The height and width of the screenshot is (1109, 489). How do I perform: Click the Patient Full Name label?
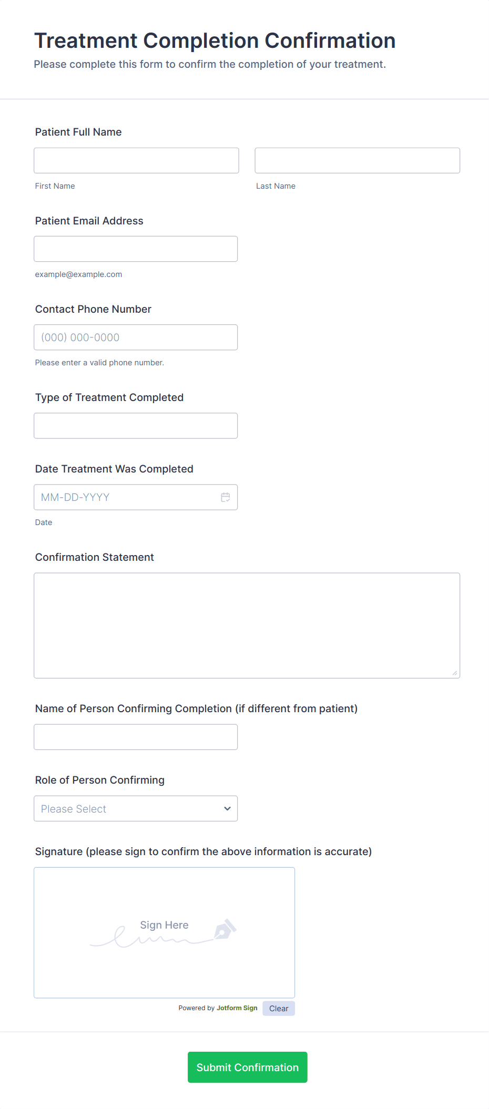tap(78, 132)
